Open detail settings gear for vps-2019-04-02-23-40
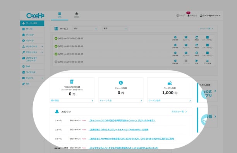 tap(175, 46)
